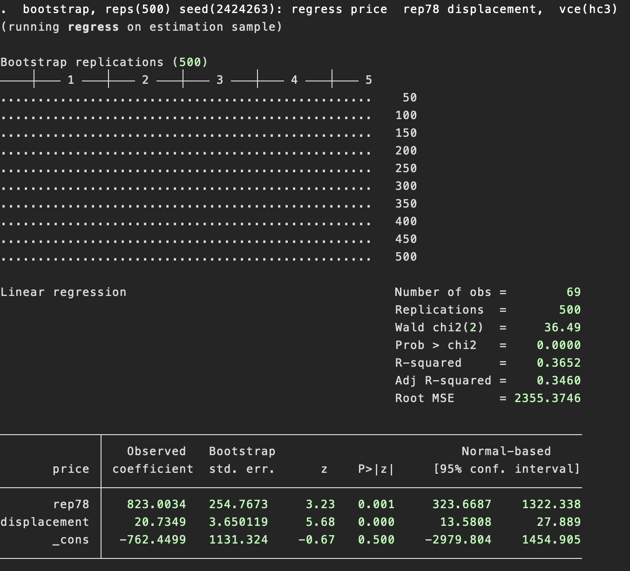
Task: Click displacement standard error 3.650119
Action: tap(238, 522)
